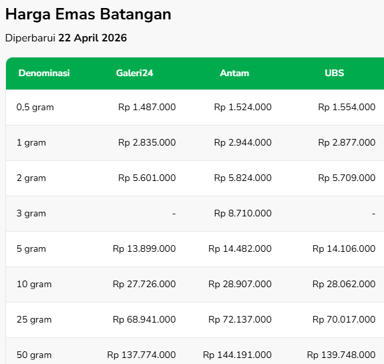Image resolution: width=384 pixels, height=364 pixels.
Task: Select Antam price Rp 28.907.000
Action: (240, 284)
